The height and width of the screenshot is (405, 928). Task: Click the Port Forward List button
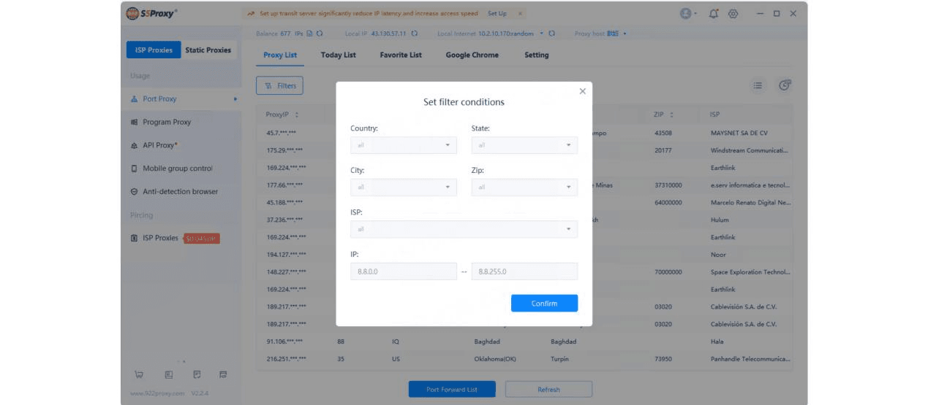pos(451,390)
